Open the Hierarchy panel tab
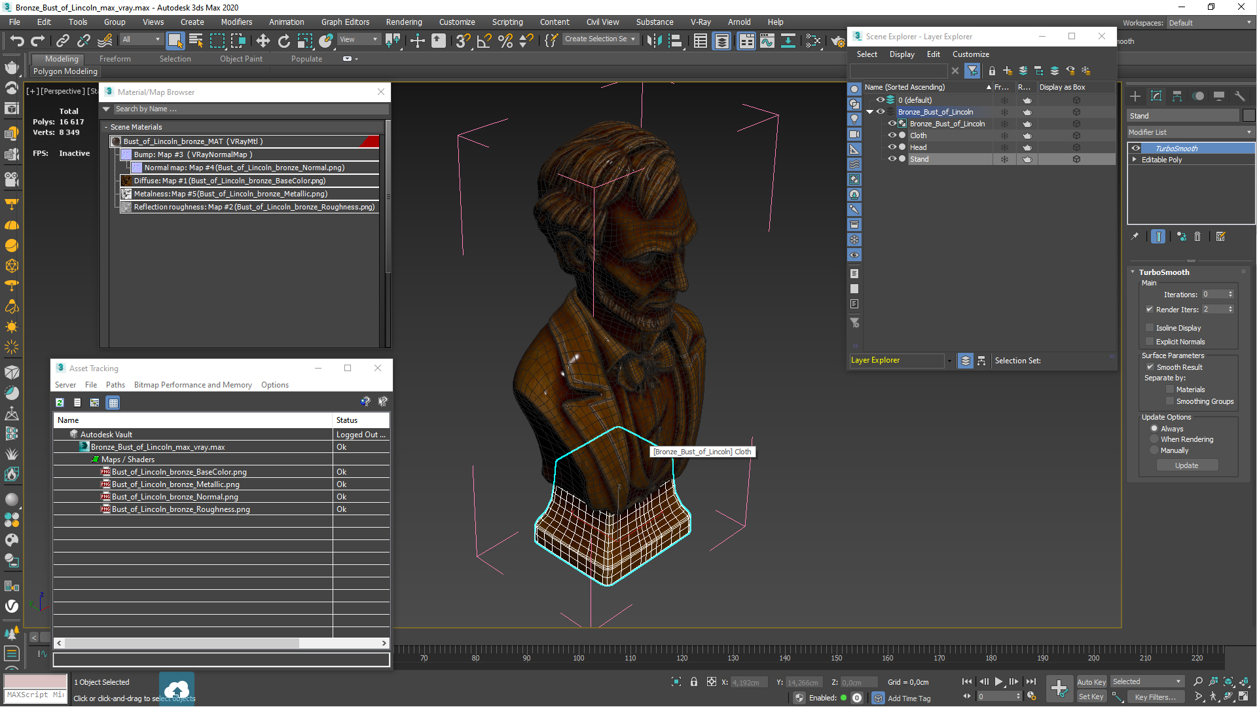 coord(1177,96)
